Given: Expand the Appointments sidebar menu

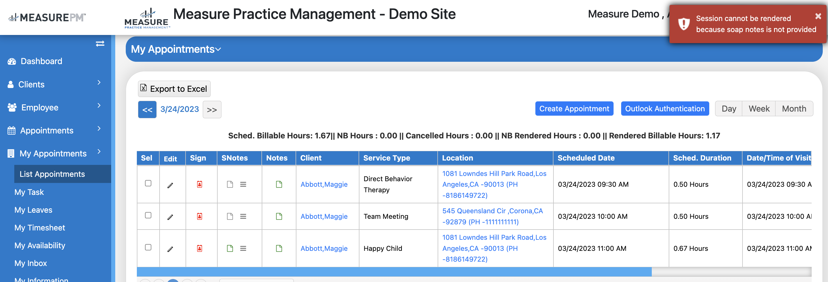Looking at the screenshot, I should pyautogui.click(x=99, y=129).
